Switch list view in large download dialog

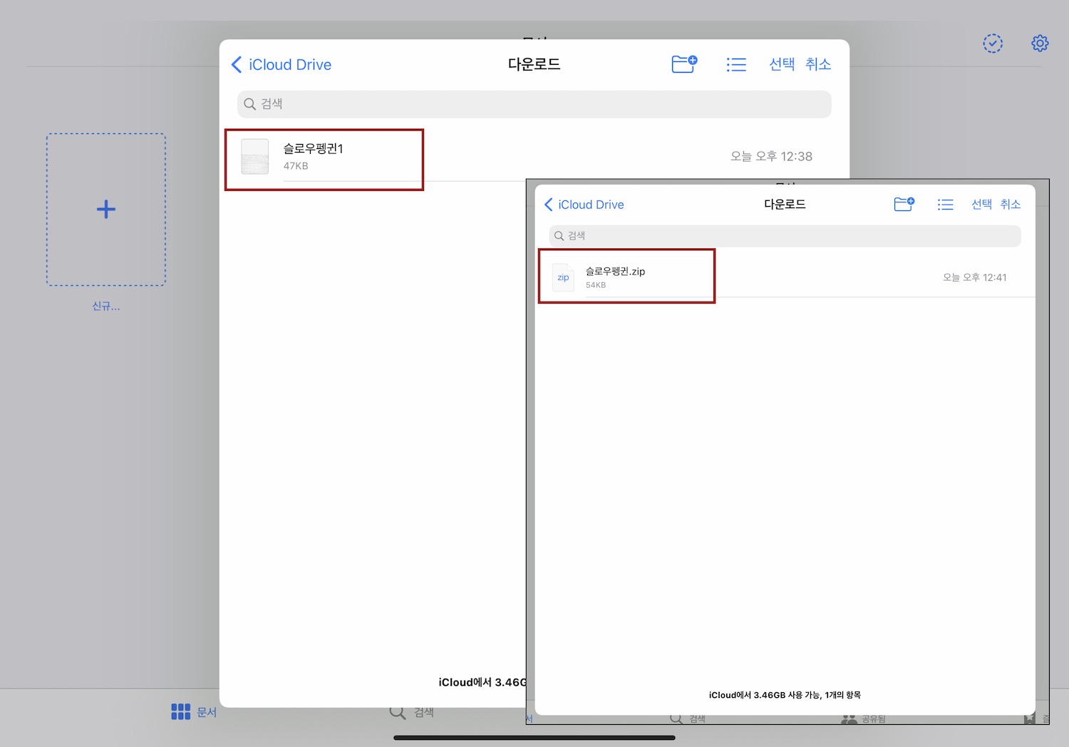click(x=736, y=65)
